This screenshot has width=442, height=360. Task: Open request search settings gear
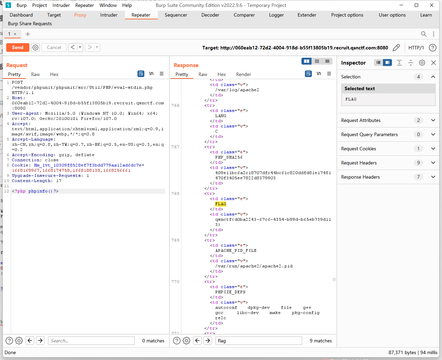(x=19, y=341)
